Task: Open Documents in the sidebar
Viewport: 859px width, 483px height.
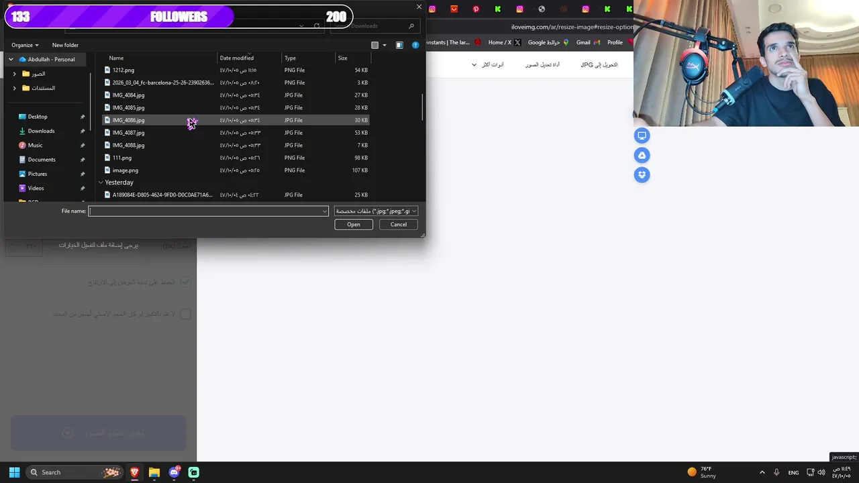Action: tap(42, 160)
